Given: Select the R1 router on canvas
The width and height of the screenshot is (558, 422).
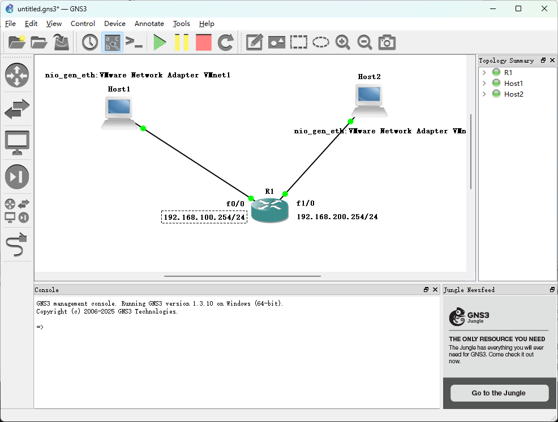Looking at the screenshot, I should (x=270, y=210).
